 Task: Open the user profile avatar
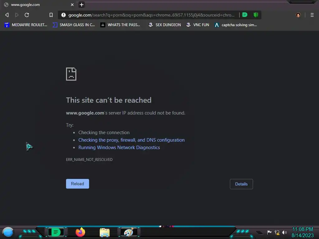tap(298, 15)
